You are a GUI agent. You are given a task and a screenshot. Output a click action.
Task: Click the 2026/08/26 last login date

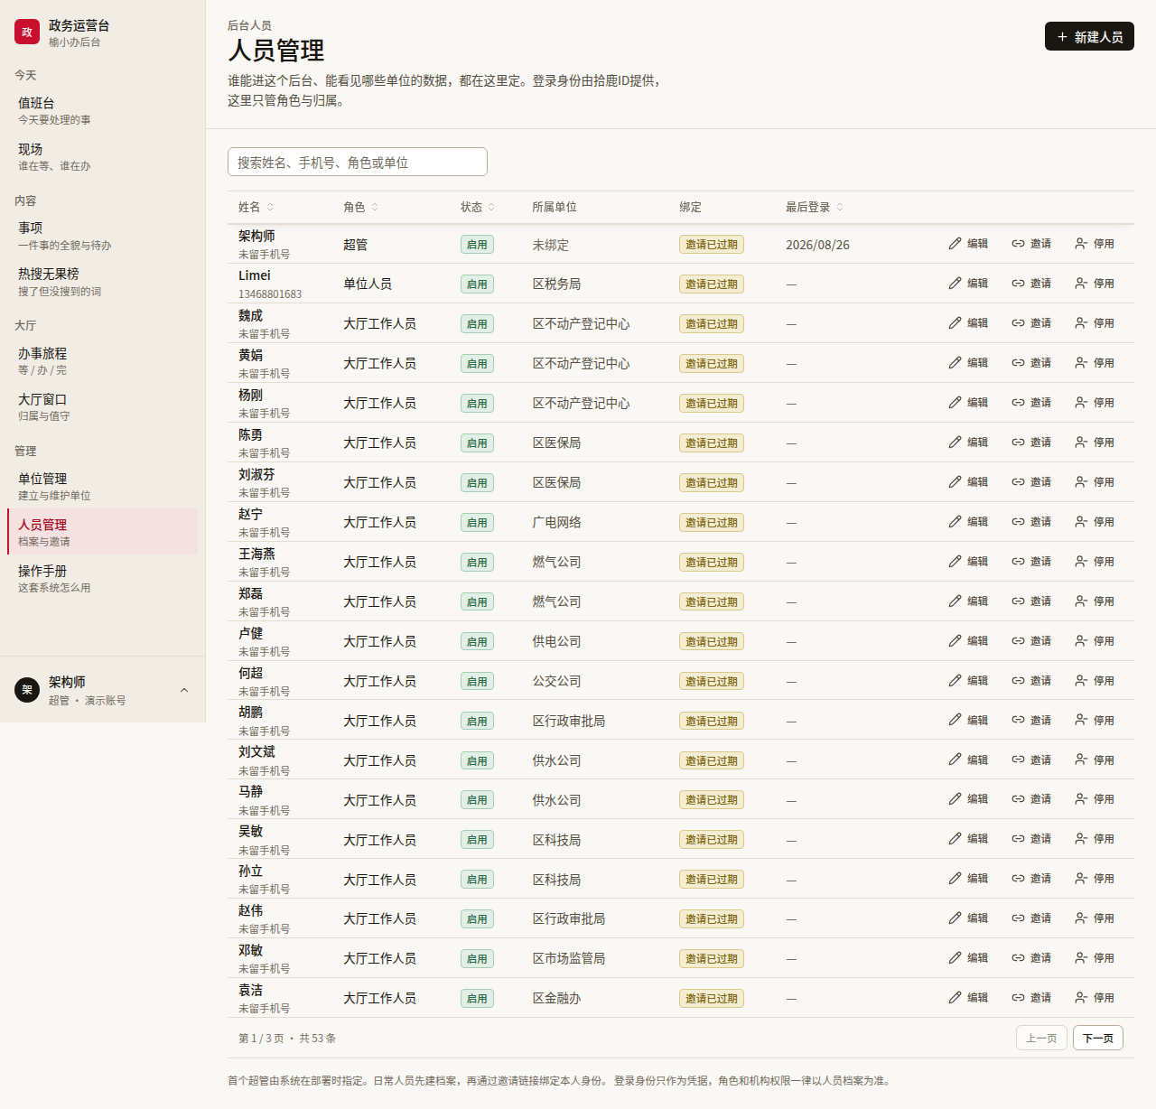(817, 245)
